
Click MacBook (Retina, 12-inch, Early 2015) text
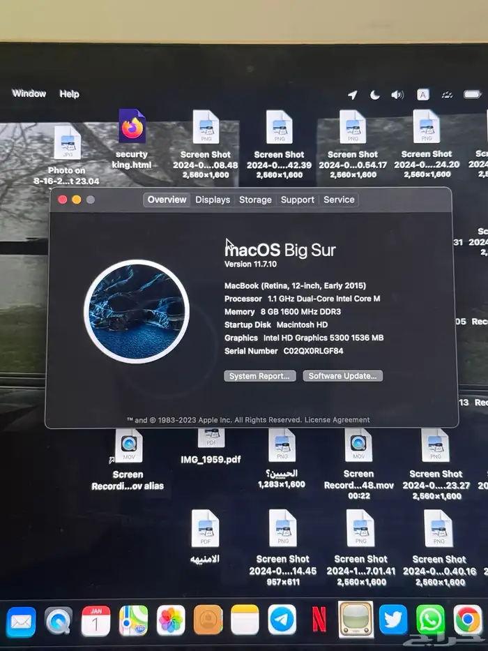pos(295,285)
